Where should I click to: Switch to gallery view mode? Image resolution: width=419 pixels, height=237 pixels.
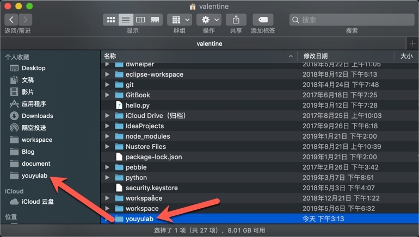155,20
